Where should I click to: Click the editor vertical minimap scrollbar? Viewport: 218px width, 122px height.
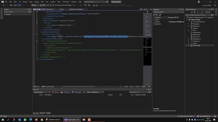pyautogui.click(x=147, y=48)
